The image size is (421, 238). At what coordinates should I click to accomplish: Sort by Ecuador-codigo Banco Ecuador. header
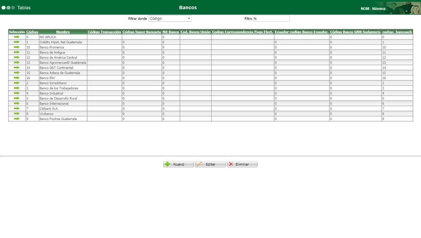[x=302, y=32]
